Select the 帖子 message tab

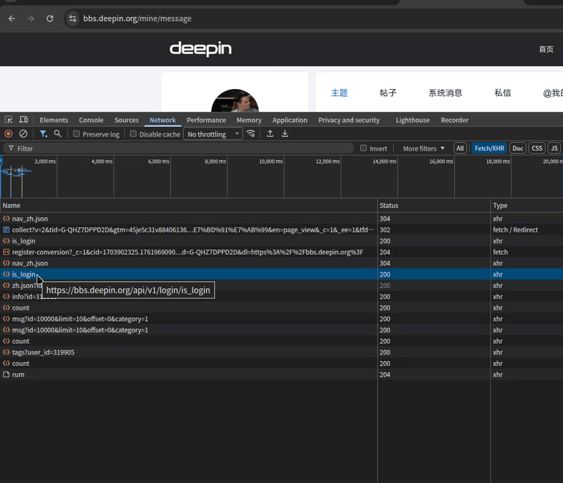pos(388,93)
